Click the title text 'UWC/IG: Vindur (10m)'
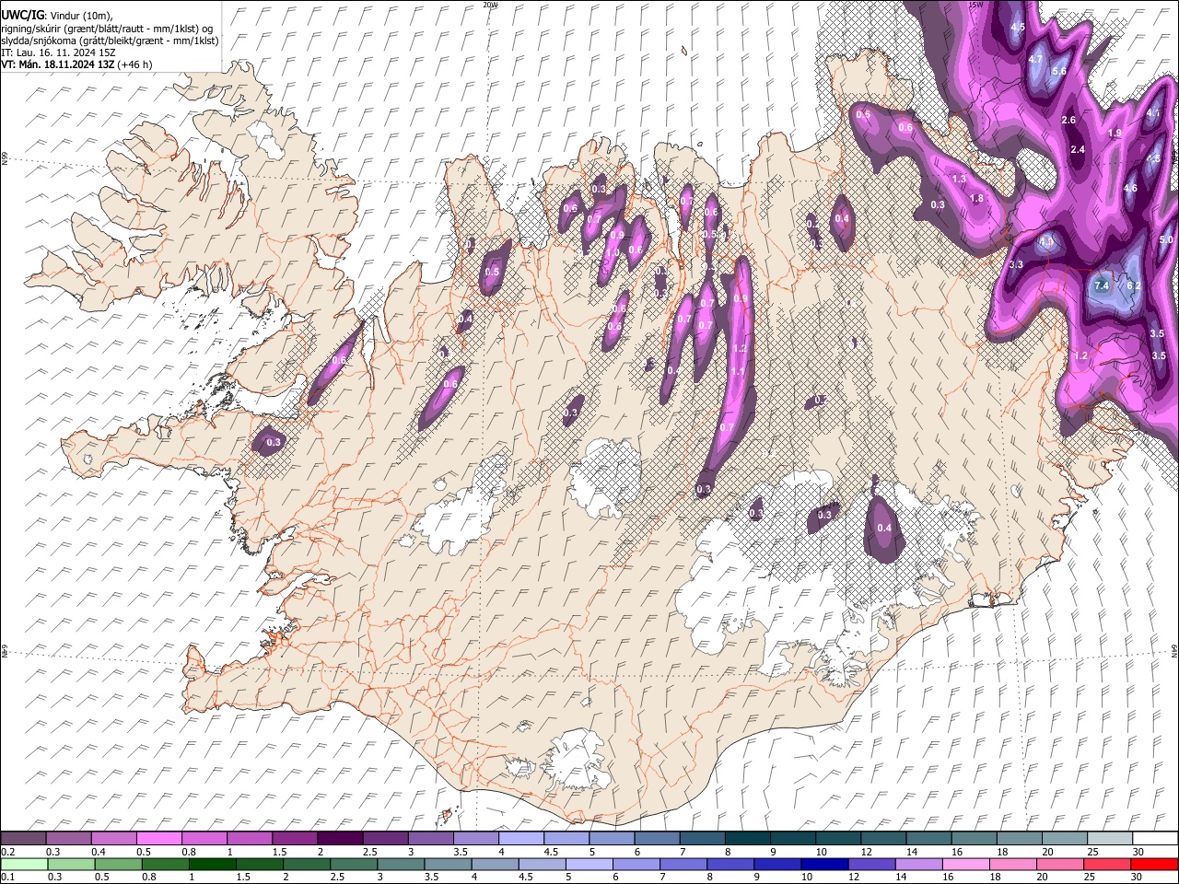The width and height of the screenshot is (1179, 884). pyautogui.click(x=55, y=16)
